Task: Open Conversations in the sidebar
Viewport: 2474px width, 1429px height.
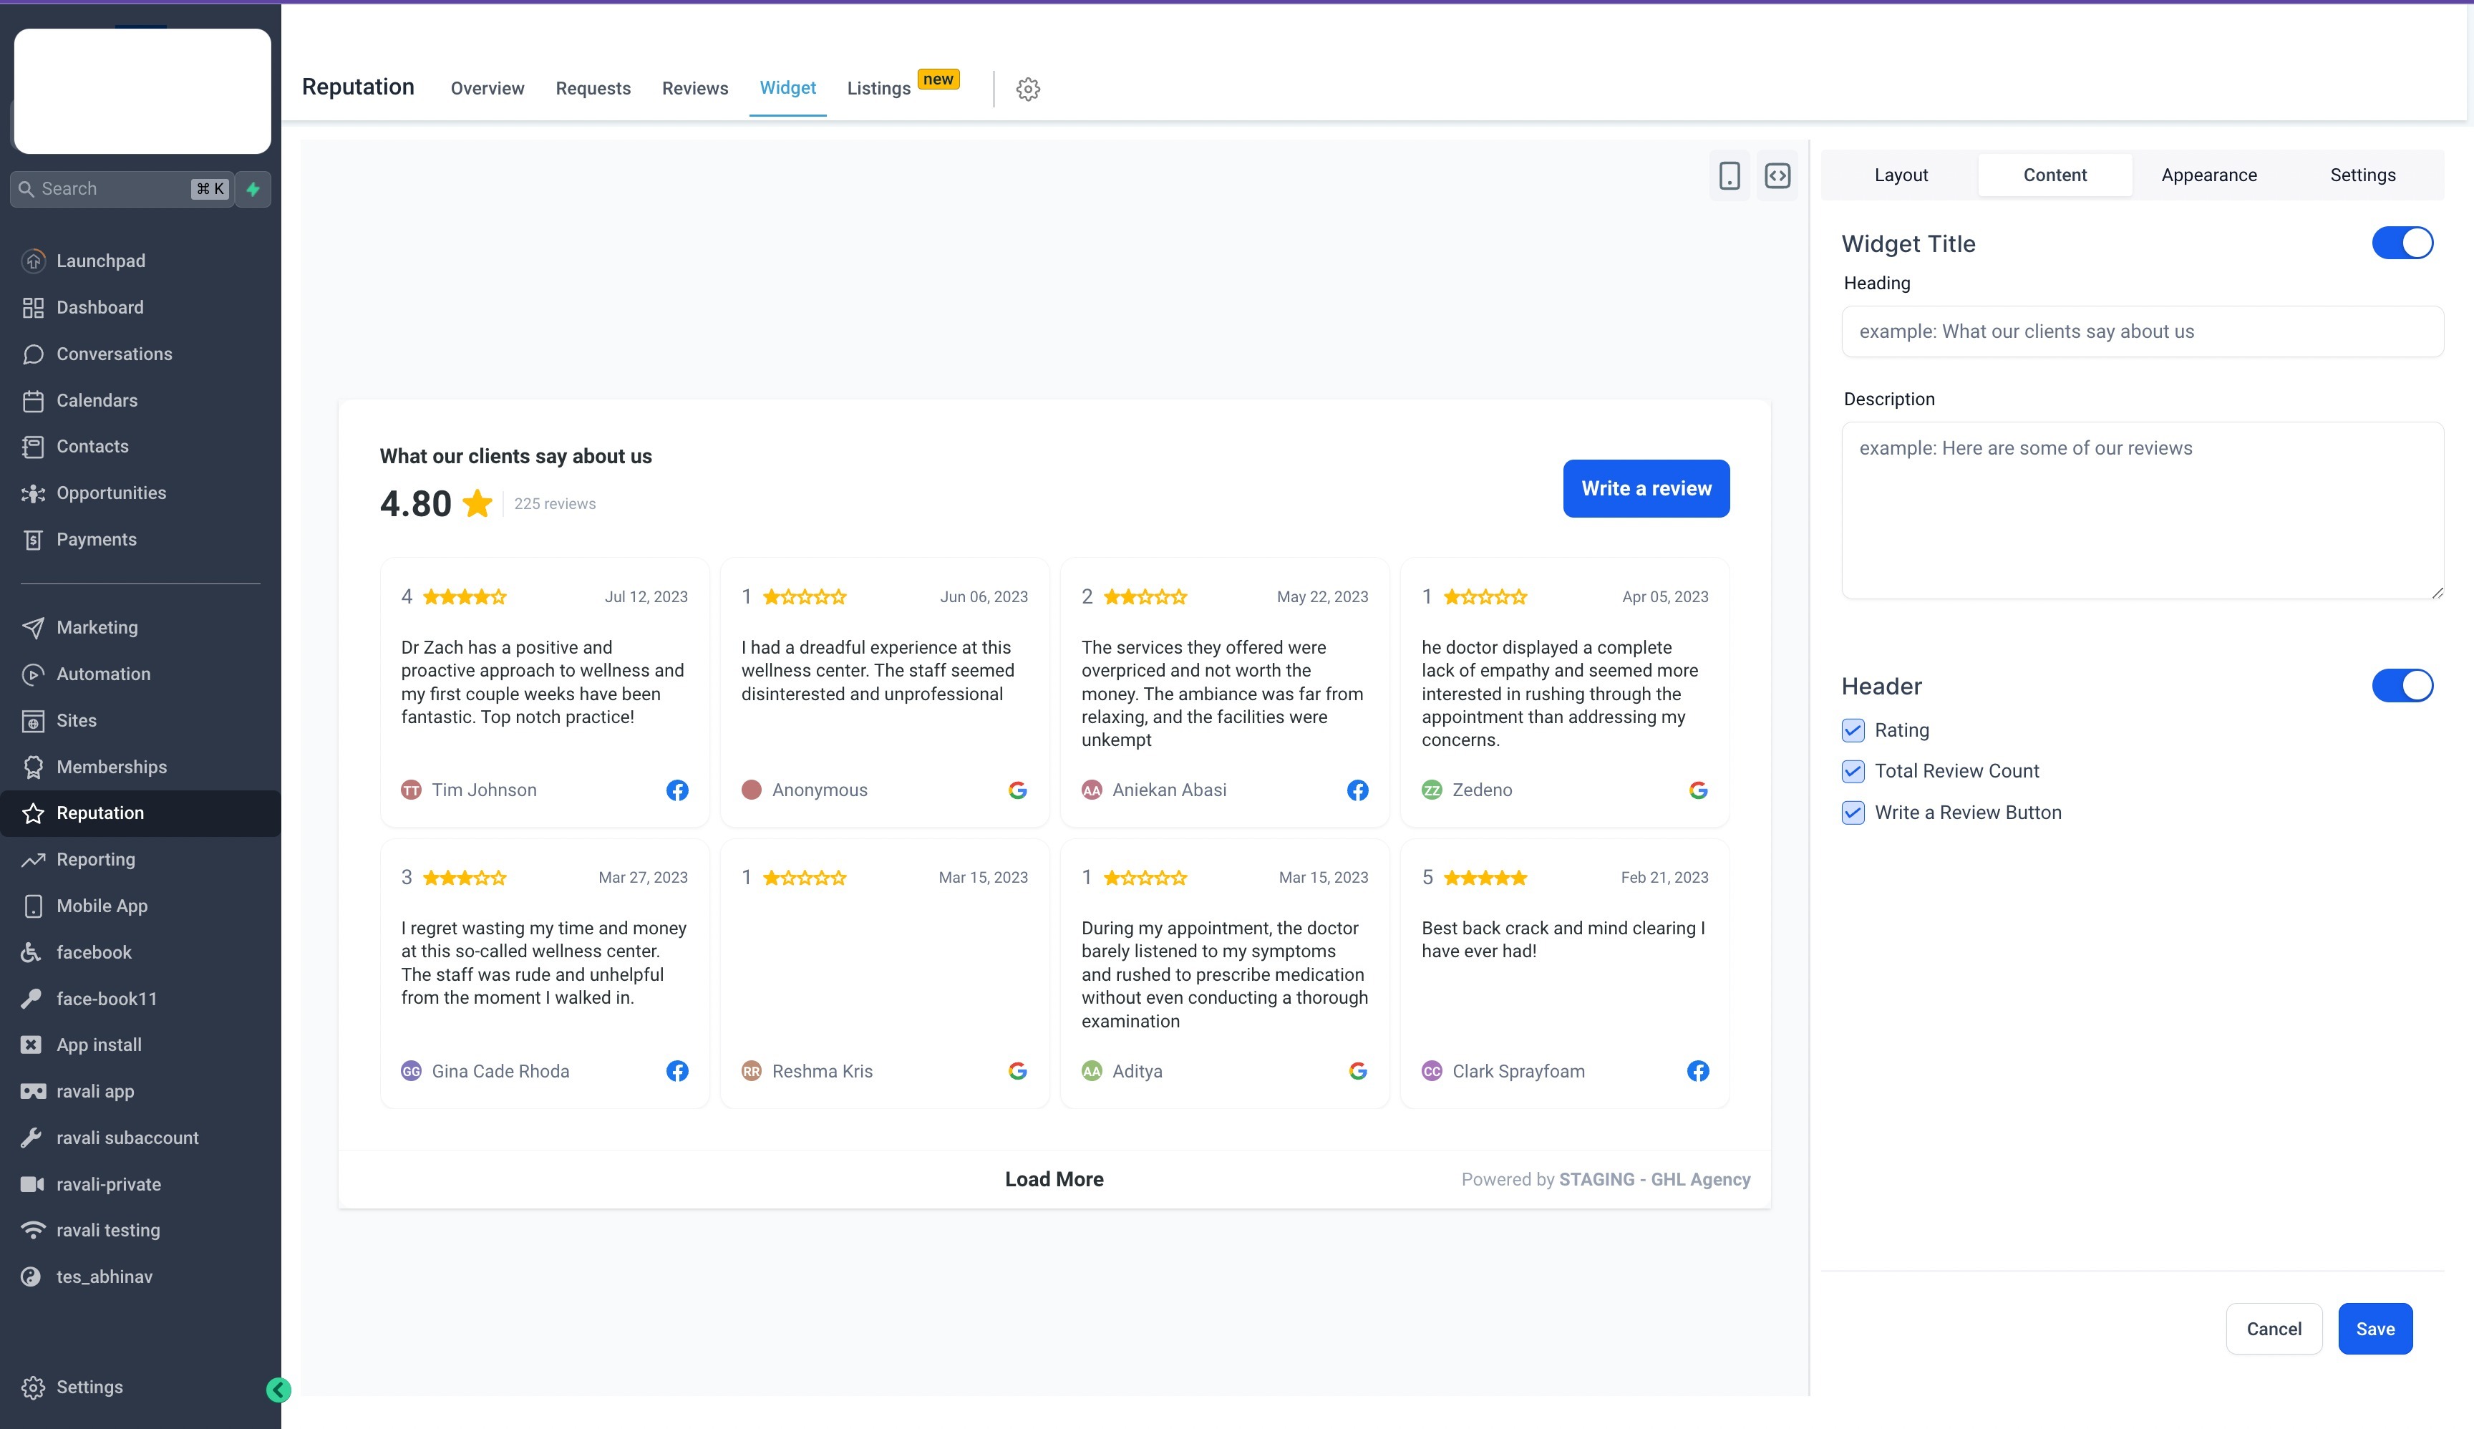Action: (114, 354)
